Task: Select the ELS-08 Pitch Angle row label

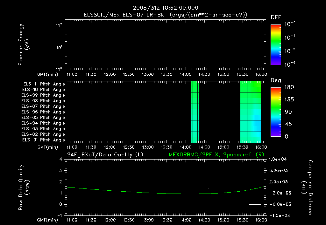Action: pyautogui.click(x=43, y=101)
